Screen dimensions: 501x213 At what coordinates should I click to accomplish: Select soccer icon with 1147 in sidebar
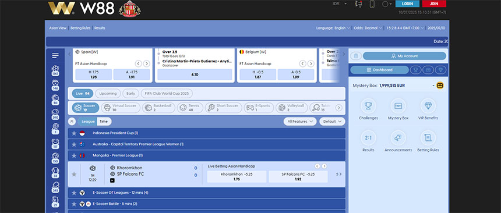point(55,70)
